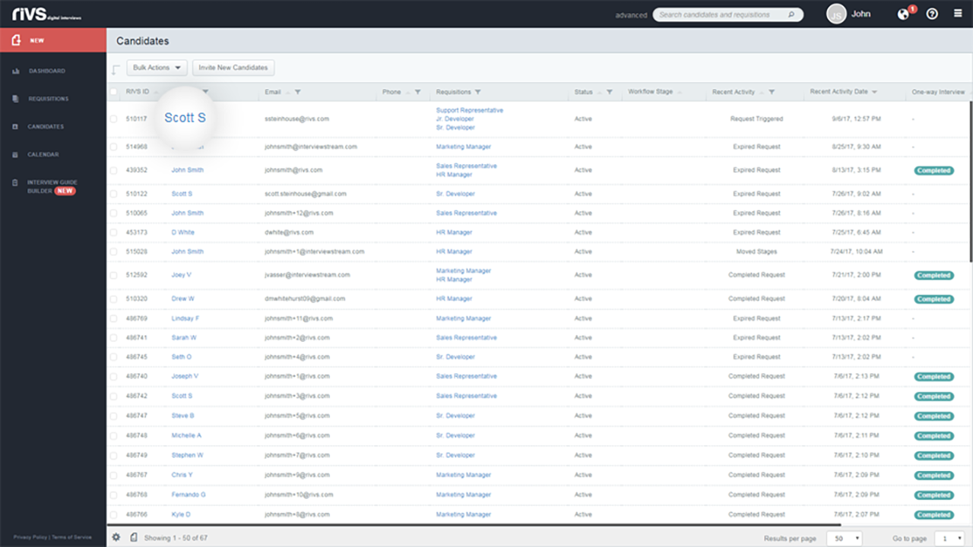Screen dimensions: 973x547
Task: Click the search magnifier icon
Action: point(791,14)
